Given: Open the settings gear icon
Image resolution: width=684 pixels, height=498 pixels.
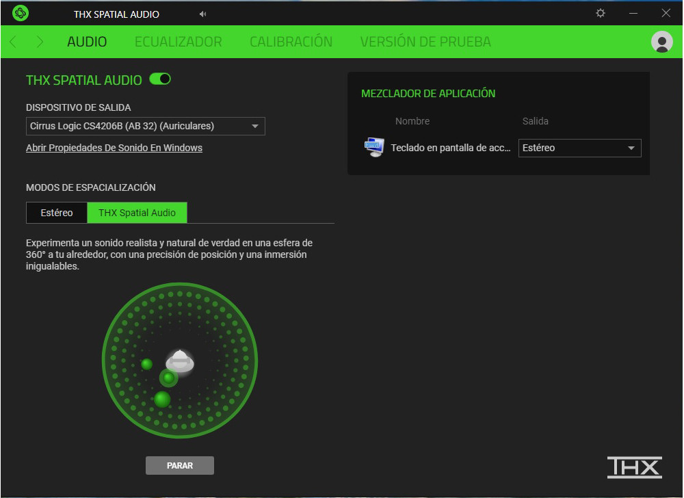Looking at the screenshot, I should 601,13.
